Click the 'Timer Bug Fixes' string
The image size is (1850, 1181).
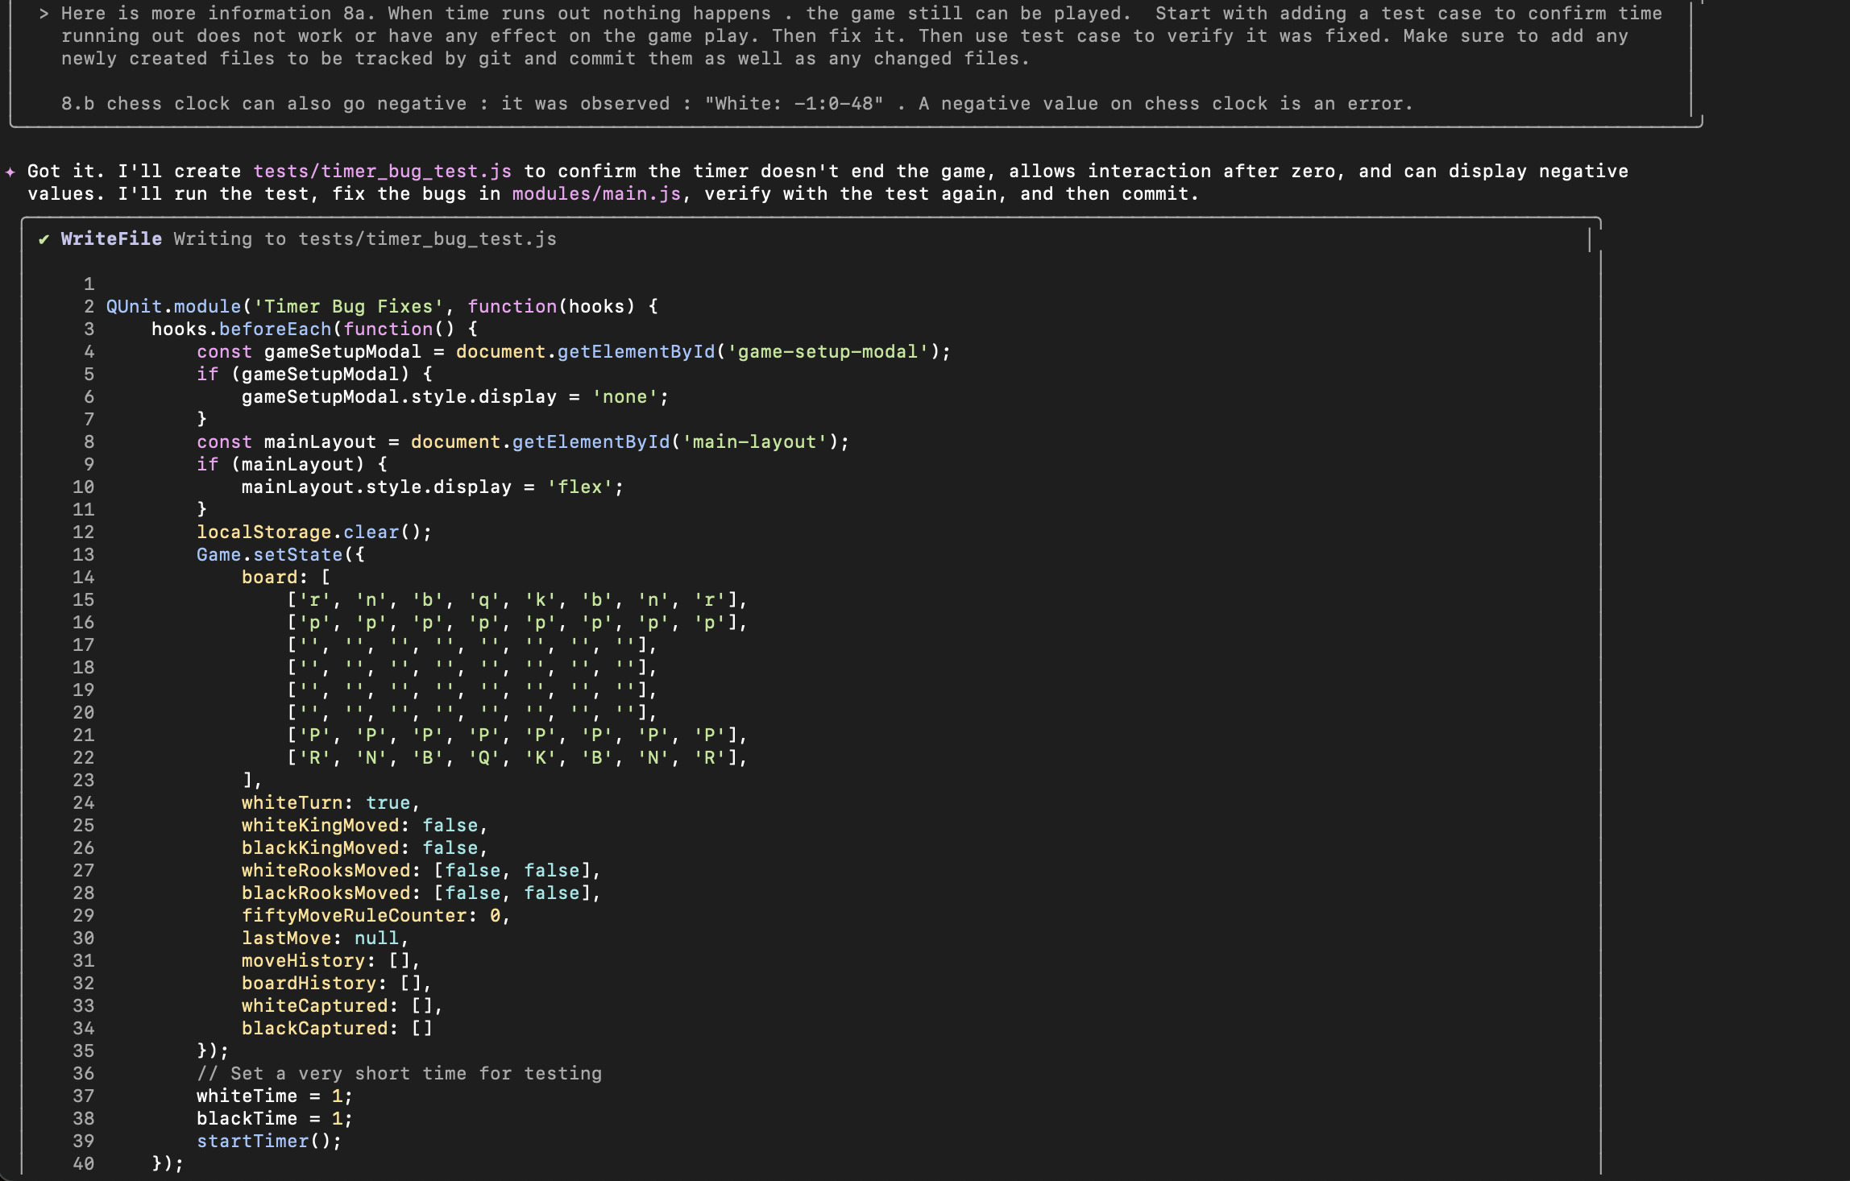[348, 307]
